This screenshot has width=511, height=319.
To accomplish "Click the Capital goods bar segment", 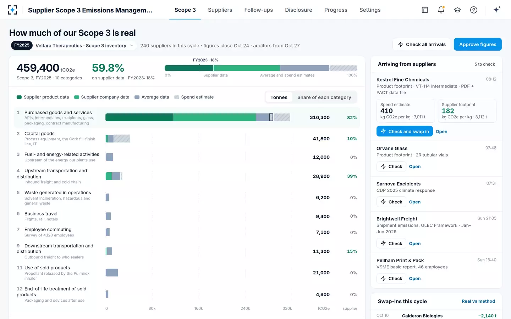I will click(118, 139).
